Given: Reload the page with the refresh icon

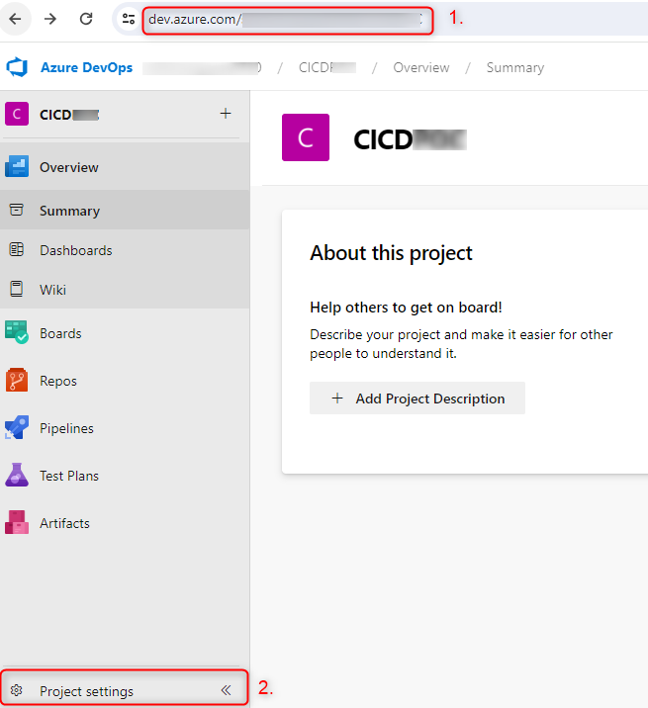Looking at the screenshot, I should [86, 19].
